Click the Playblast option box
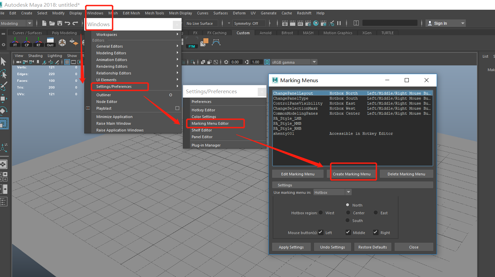The height and width of the screenshot is (277, 495). 177,108
